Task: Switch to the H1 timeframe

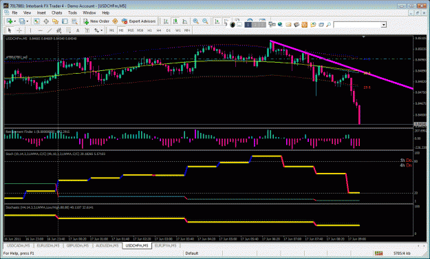Action: 150,30
